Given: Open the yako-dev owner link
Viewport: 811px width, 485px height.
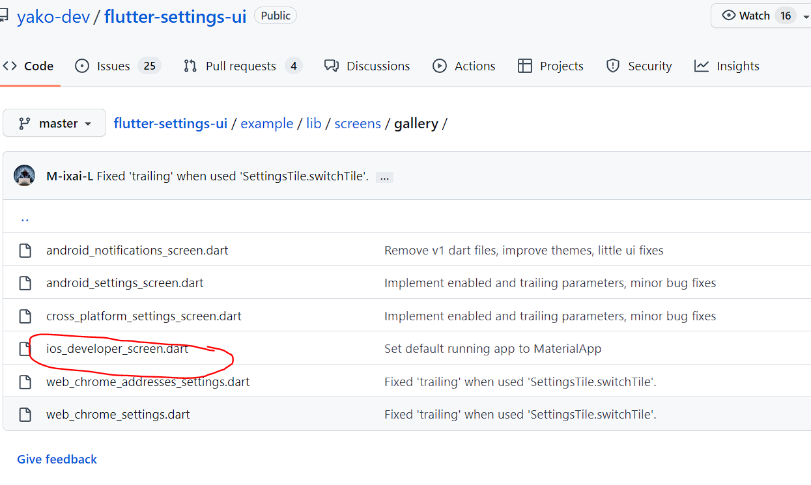Looking at the screenshot, I should click(53, 16).
